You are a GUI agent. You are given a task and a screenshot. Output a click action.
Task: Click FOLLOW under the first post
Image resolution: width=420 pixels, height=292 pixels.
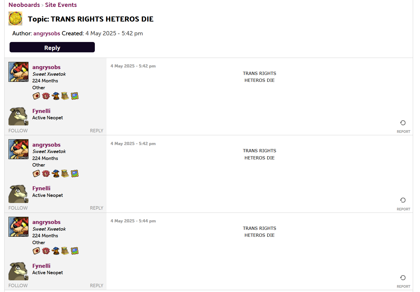[18, 131]
